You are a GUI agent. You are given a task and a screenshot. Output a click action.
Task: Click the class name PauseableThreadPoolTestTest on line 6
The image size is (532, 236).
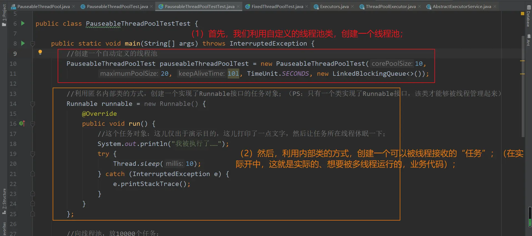(x=138, y=23)
